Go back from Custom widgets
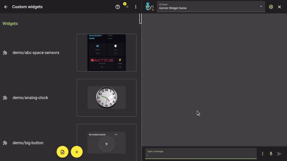The image size is (287, 161). 6,7
